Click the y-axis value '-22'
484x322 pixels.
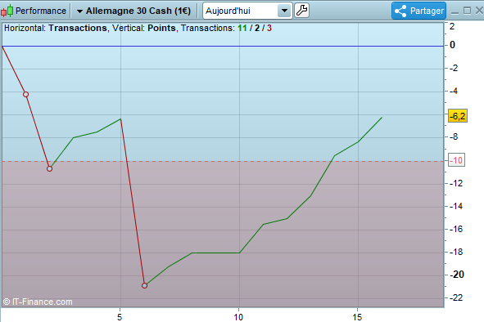[456, 297]
